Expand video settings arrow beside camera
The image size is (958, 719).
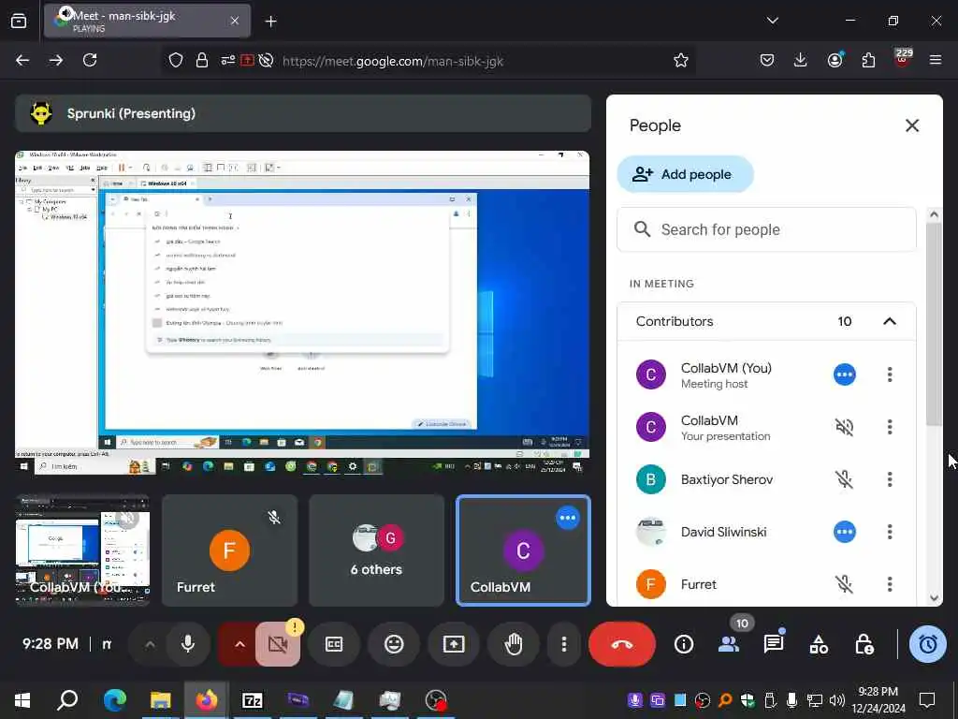coord(239,644)
